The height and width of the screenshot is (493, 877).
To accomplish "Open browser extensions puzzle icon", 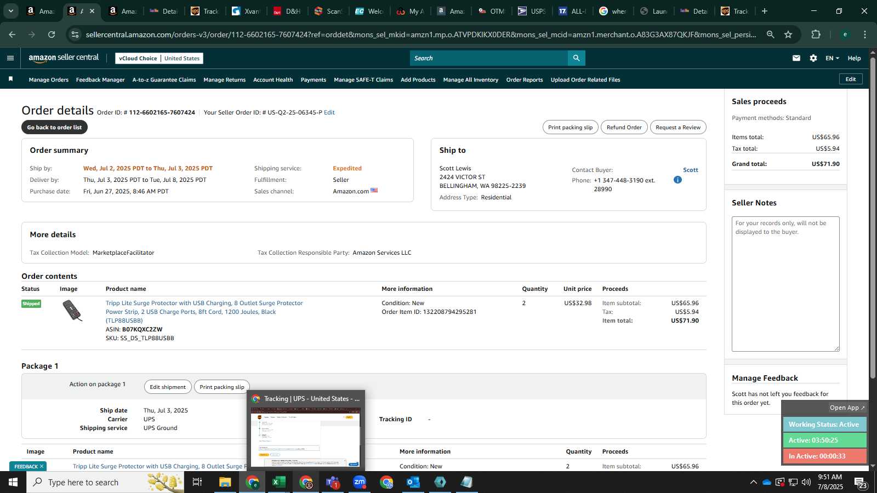I will coord(816,35).
